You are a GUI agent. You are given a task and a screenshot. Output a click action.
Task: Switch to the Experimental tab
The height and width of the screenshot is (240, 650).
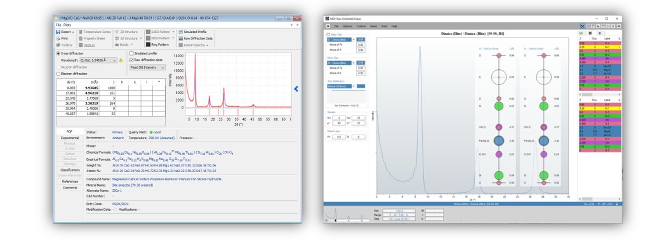pos(70,138)
